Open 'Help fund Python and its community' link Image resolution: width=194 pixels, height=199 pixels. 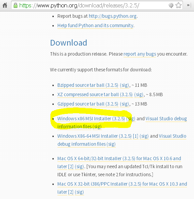(95, 26)
